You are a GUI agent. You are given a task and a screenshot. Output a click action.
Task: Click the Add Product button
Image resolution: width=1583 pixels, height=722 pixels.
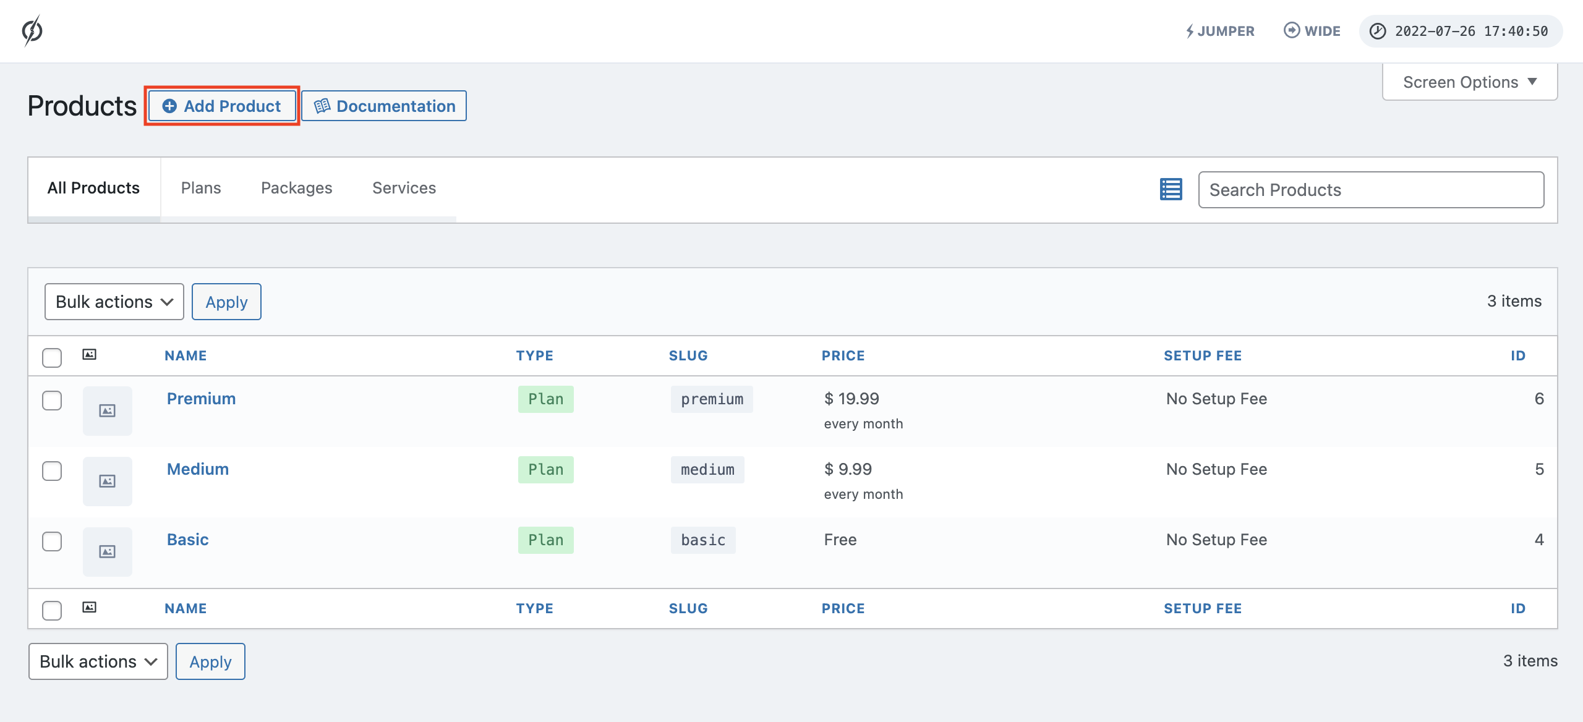[x=222, y=106]
